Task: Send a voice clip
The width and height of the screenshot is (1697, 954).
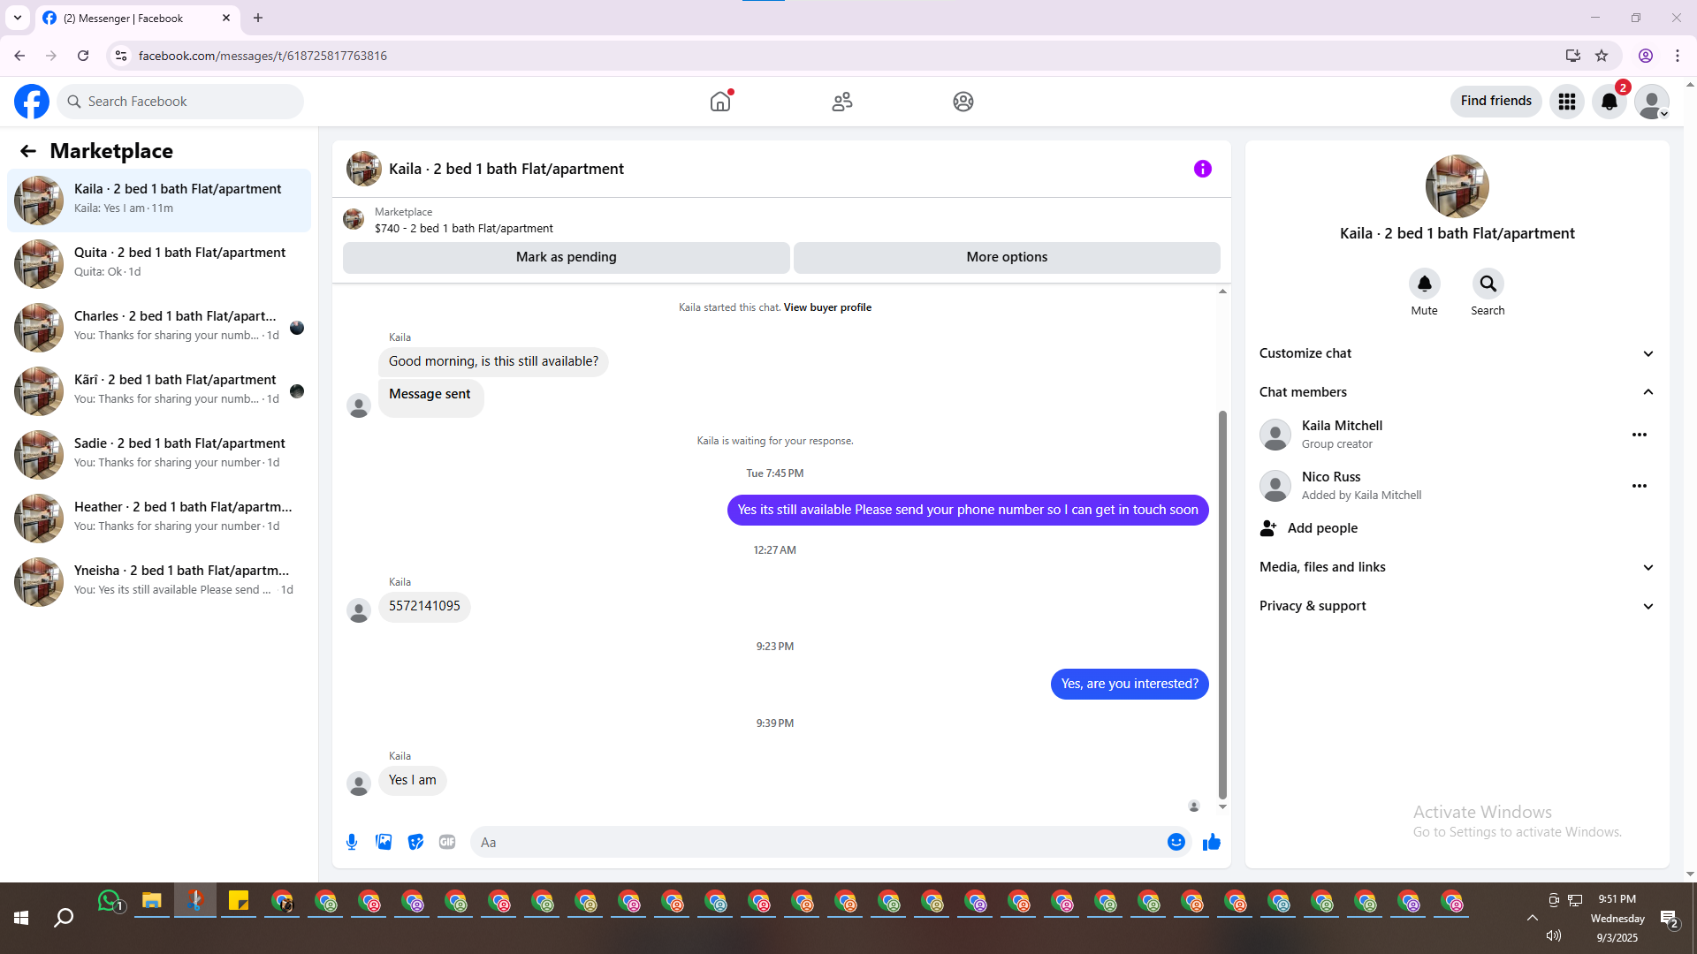Action: (352, 842)
